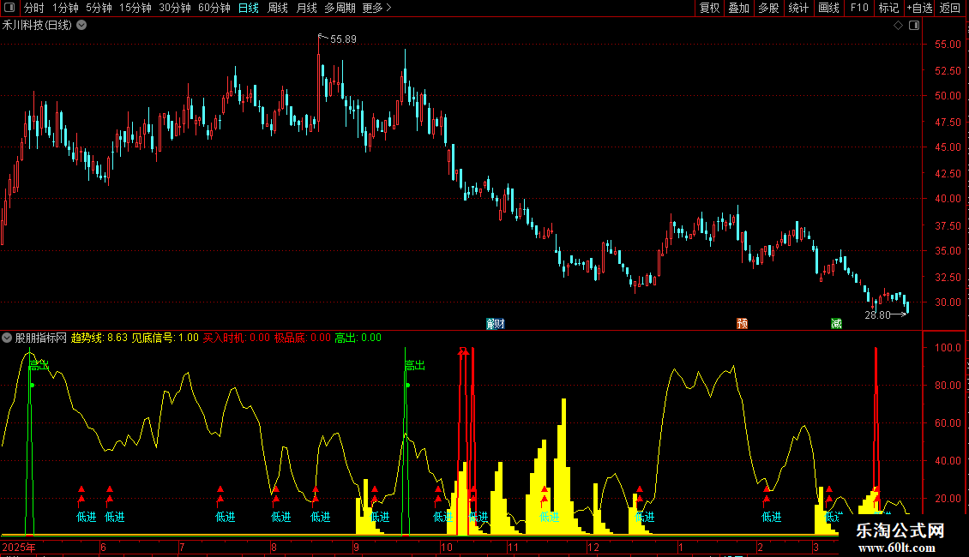This screenshot has height=557, width=969.
Task: Click the 标记 mark button
Action: 888,8
